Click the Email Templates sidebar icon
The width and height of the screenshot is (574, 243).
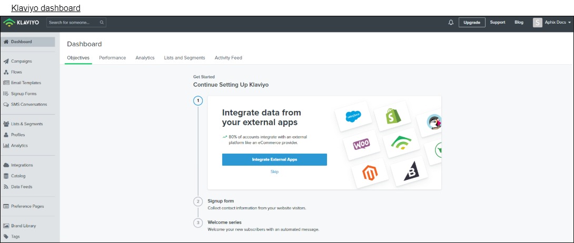(x=6, y=83)
